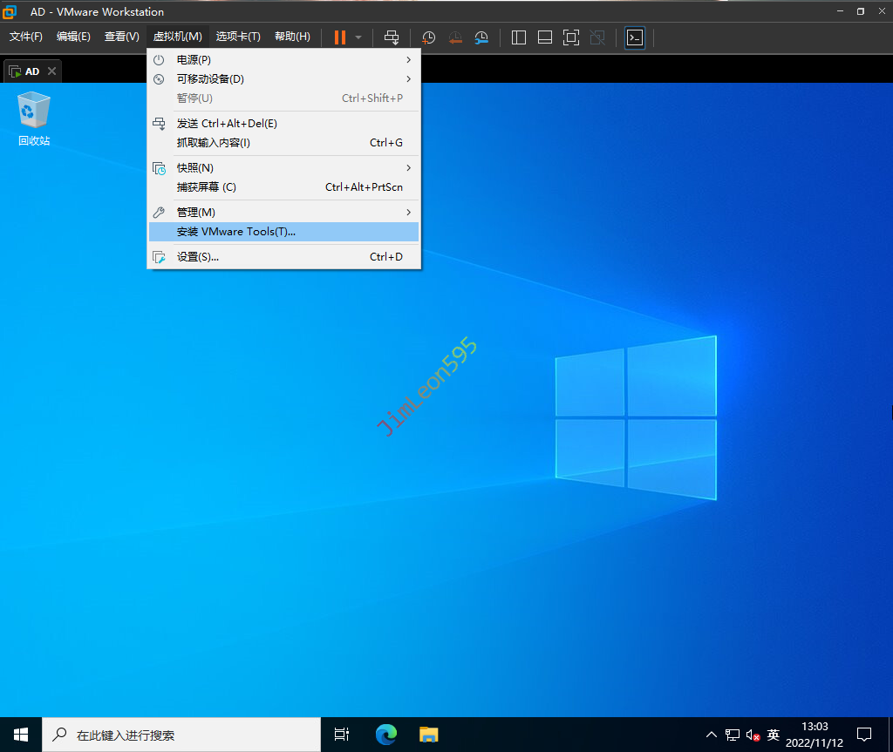The height and width of the screenshot is (752, 893).
Task: Click the orange Suspend (pause) toolbar button
Action: click(x=339, y=37)
